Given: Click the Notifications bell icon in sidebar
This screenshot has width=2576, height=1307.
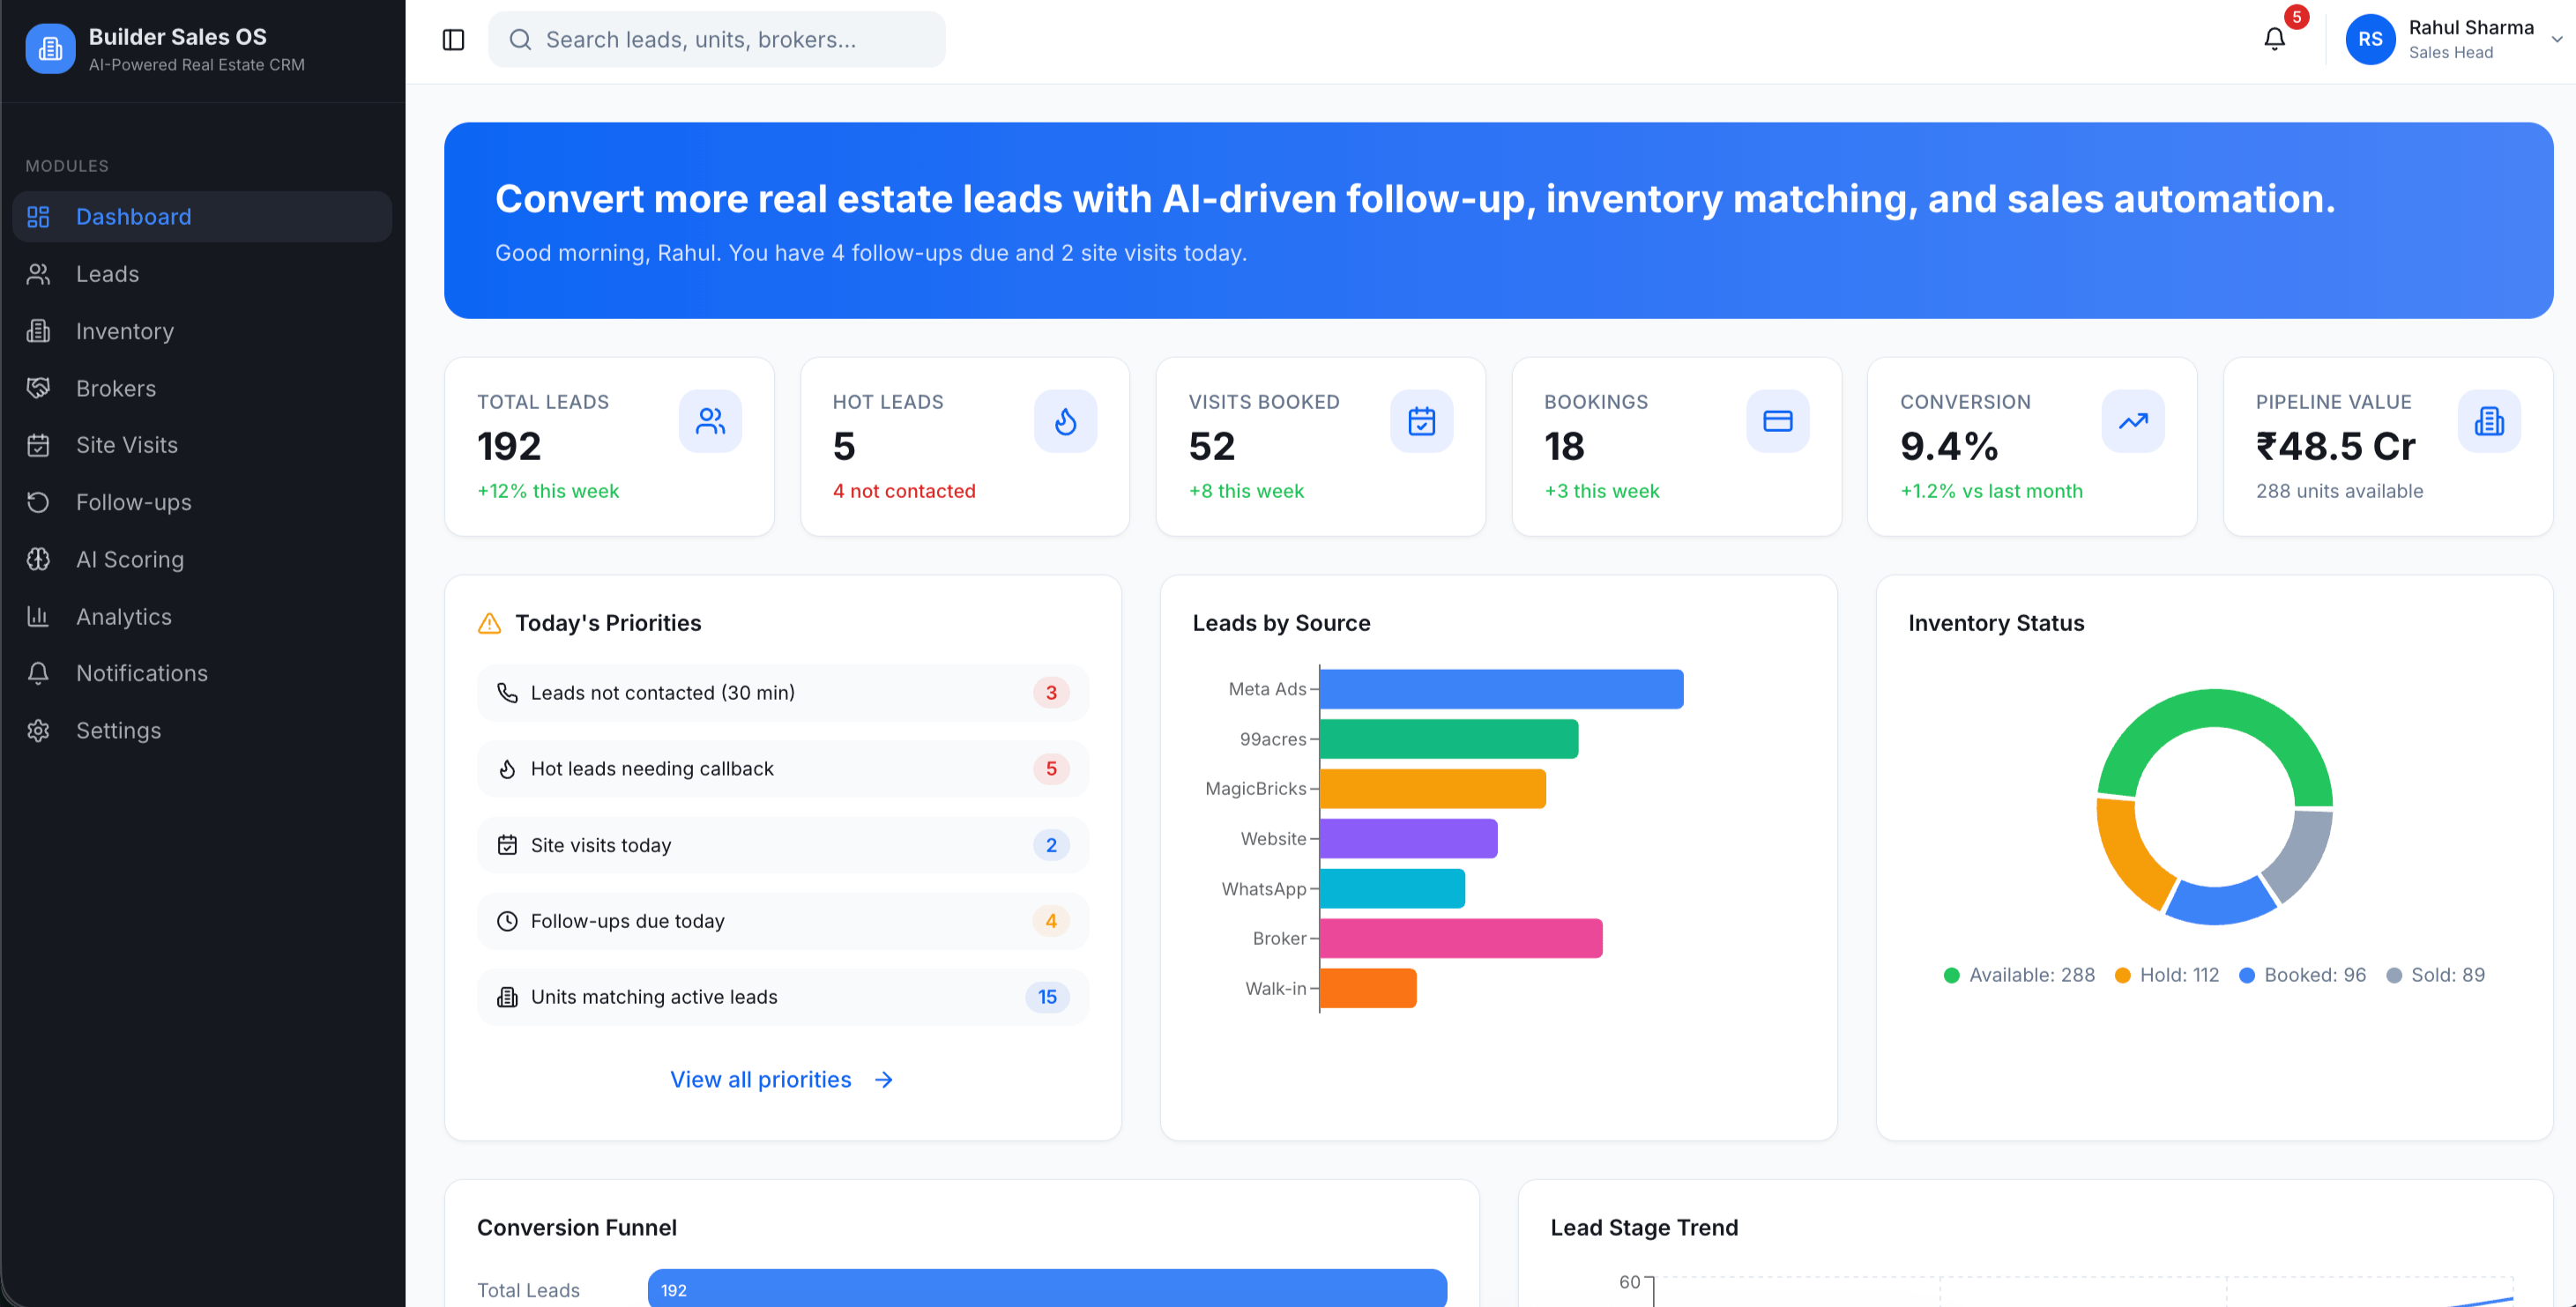Looking at the screenshot, I should (x=38, y=673).
